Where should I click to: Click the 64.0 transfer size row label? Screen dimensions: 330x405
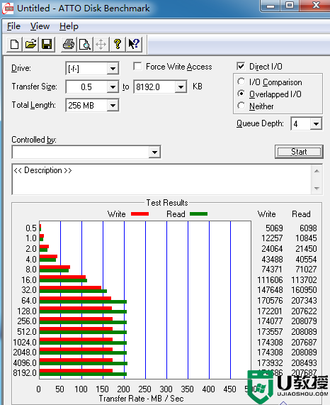click(29, 301)
